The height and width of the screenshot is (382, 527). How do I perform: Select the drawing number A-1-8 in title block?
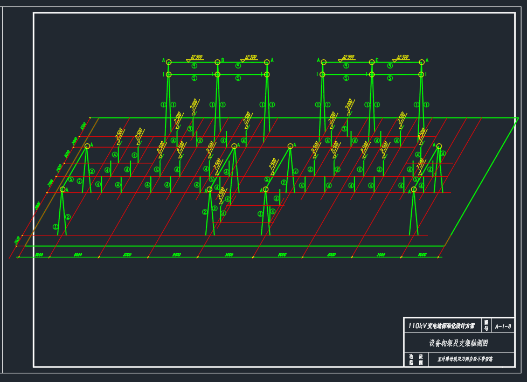click(502, 326)
